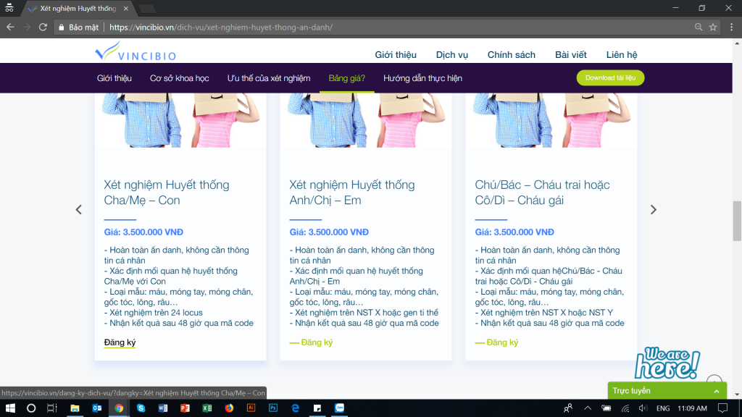Click the Download tài liệu button
Viewport: 742px width, 417px height.
(610, 77)
